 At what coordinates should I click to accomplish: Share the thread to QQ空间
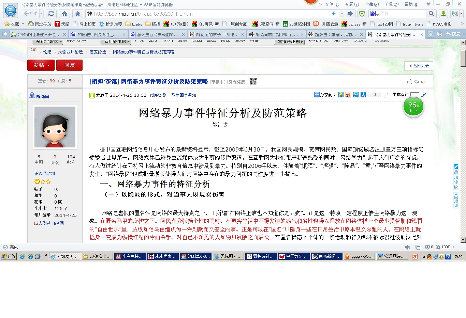(x=341, y=95)
